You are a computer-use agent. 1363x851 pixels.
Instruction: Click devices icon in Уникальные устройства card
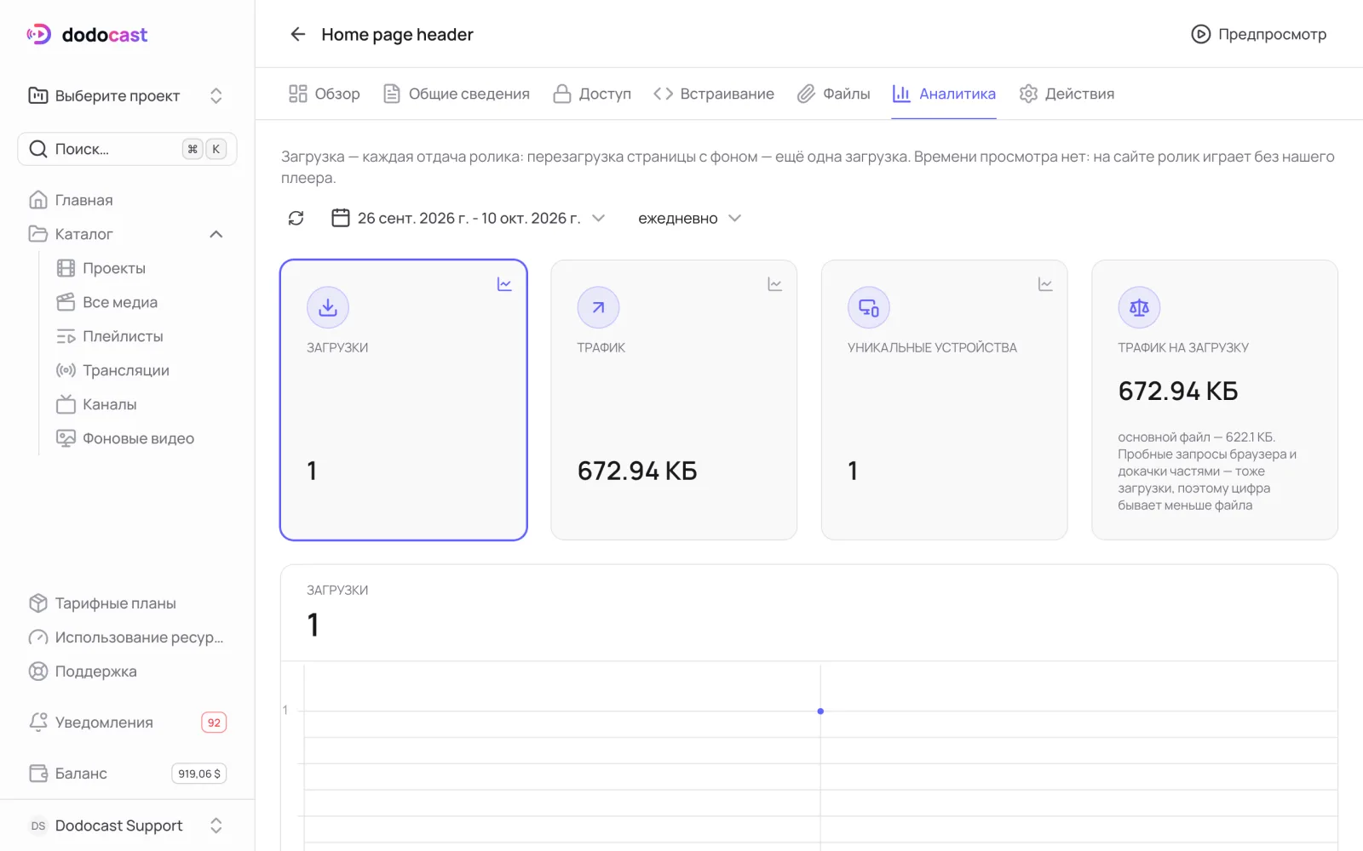868,307
